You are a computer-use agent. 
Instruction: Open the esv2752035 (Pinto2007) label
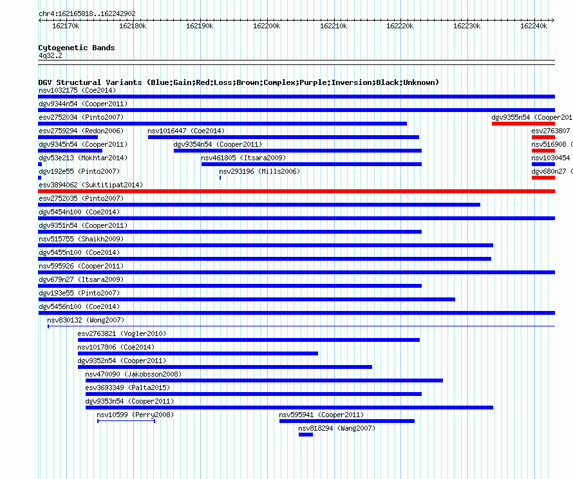[x=81, y=198]
